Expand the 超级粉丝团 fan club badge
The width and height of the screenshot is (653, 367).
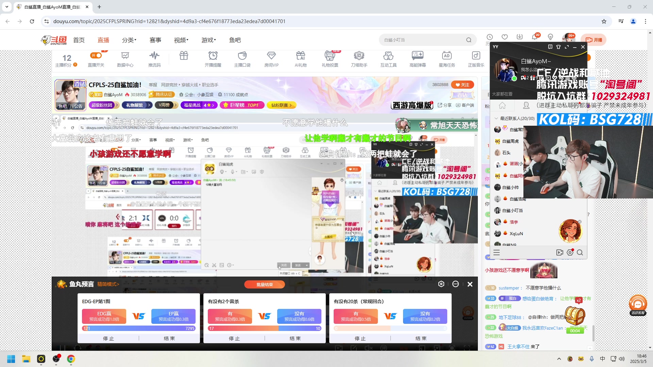(104, 105)
